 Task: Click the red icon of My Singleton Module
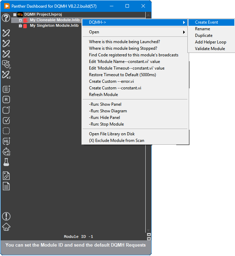25,26
